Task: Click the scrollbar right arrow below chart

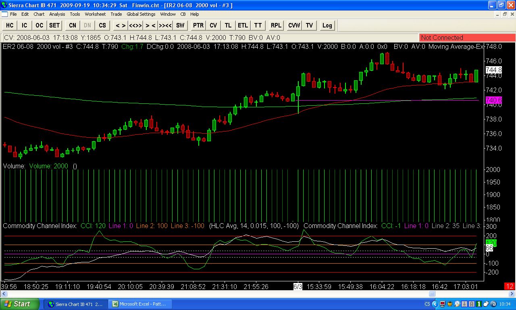Action: [512, 294]
